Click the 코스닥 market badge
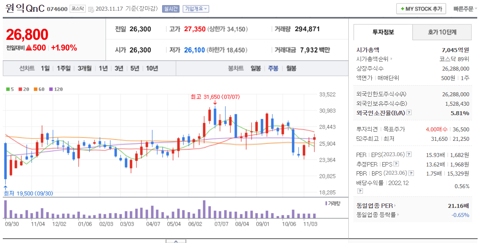Viewport: 480px width, 243px height. (77, 9)
